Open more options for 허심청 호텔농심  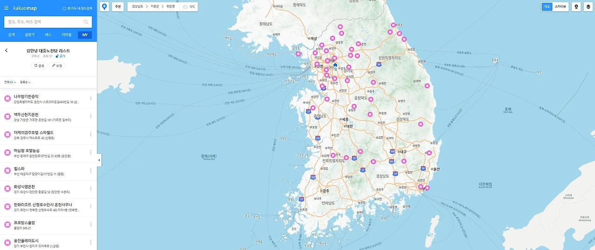tap(91, 152)
